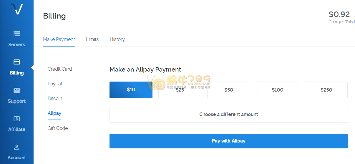355x164 pixels.
Task: Open Support via the envelope icon
Action: tap(17, 90)
